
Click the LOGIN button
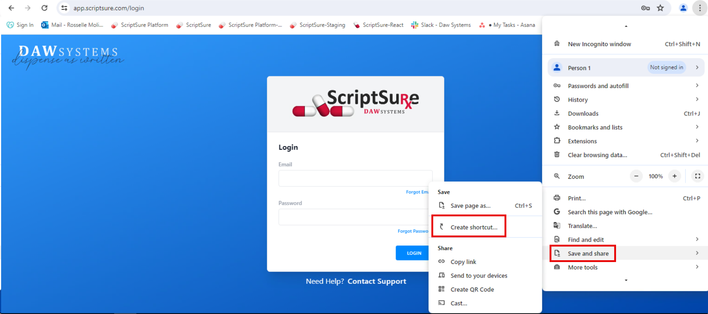click(x=412, y=253)
